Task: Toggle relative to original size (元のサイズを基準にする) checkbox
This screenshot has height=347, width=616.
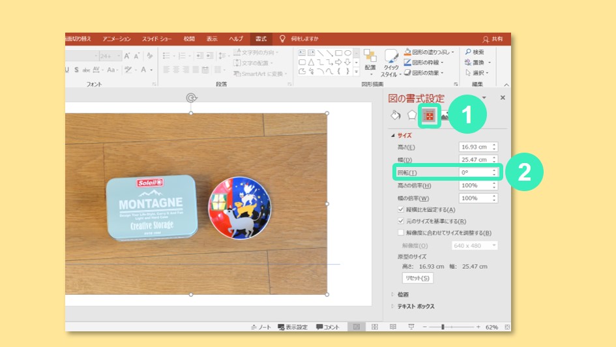Action: [x=401, y=222]
